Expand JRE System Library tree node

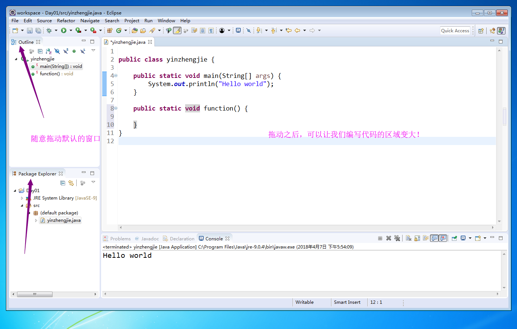[x=22, y=198]
